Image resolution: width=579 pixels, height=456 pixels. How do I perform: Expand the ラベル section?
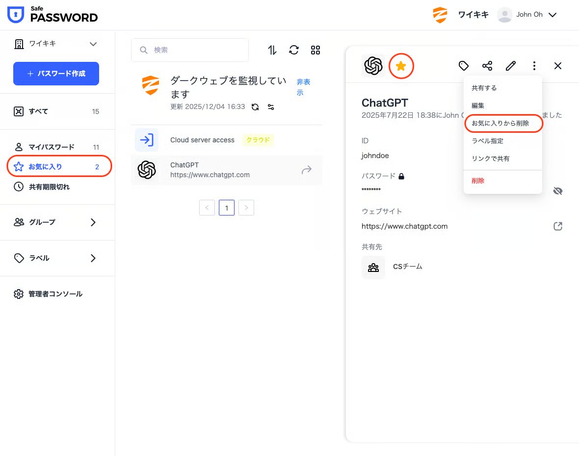tap(93, 258)
